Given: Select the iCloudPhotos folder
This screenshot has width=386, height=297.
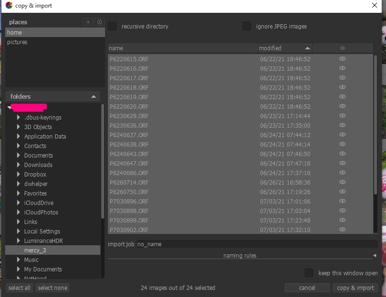Looking at the screenshot, I should 41,212.
